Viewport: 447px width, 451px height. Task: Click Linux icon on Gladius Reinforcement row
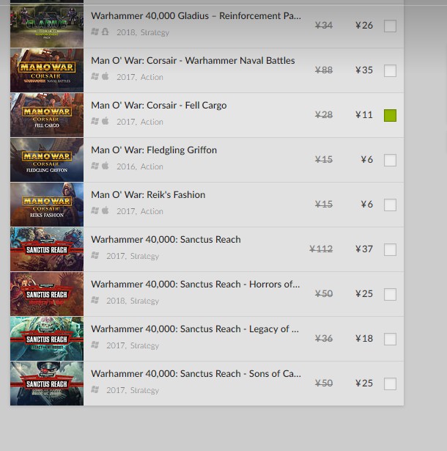(x=106, y=32)
